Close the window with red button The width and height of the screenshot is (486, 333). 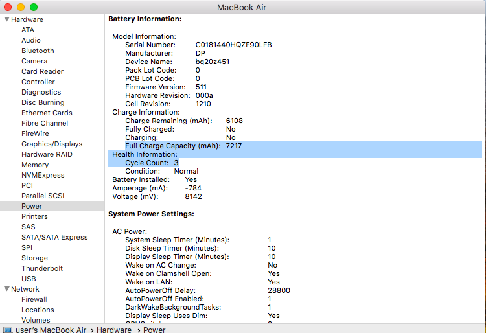tap(8, 7)
